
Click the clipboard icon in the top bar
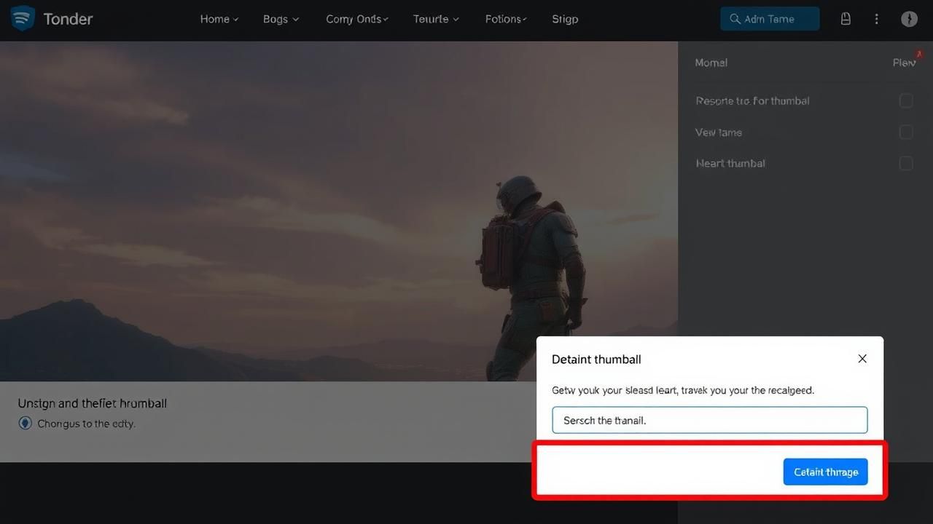tap(846, 19)
